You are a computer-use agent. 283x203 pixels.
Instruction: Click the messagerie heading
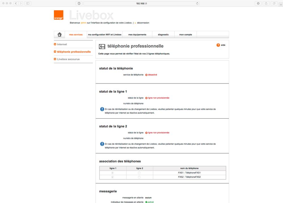click(108, 191)
